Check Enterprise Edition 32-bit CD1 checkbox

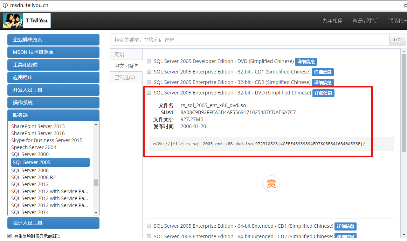149,71
